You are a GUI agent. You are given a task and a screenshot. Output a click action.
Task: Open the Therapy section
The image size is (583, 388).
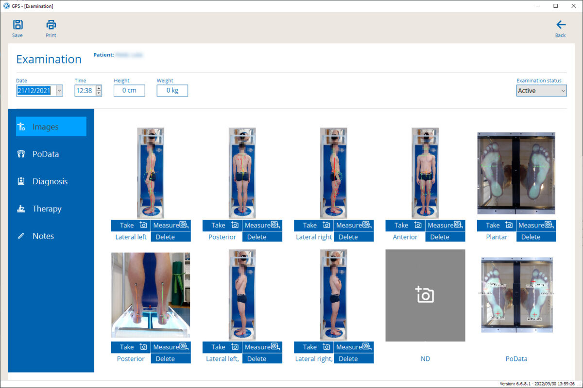(47, 209)
